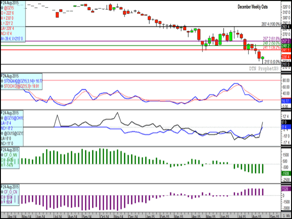This screenshot has width=292, height=219.
Task: Select the low value L= 221'2
Action: [7, 23]
